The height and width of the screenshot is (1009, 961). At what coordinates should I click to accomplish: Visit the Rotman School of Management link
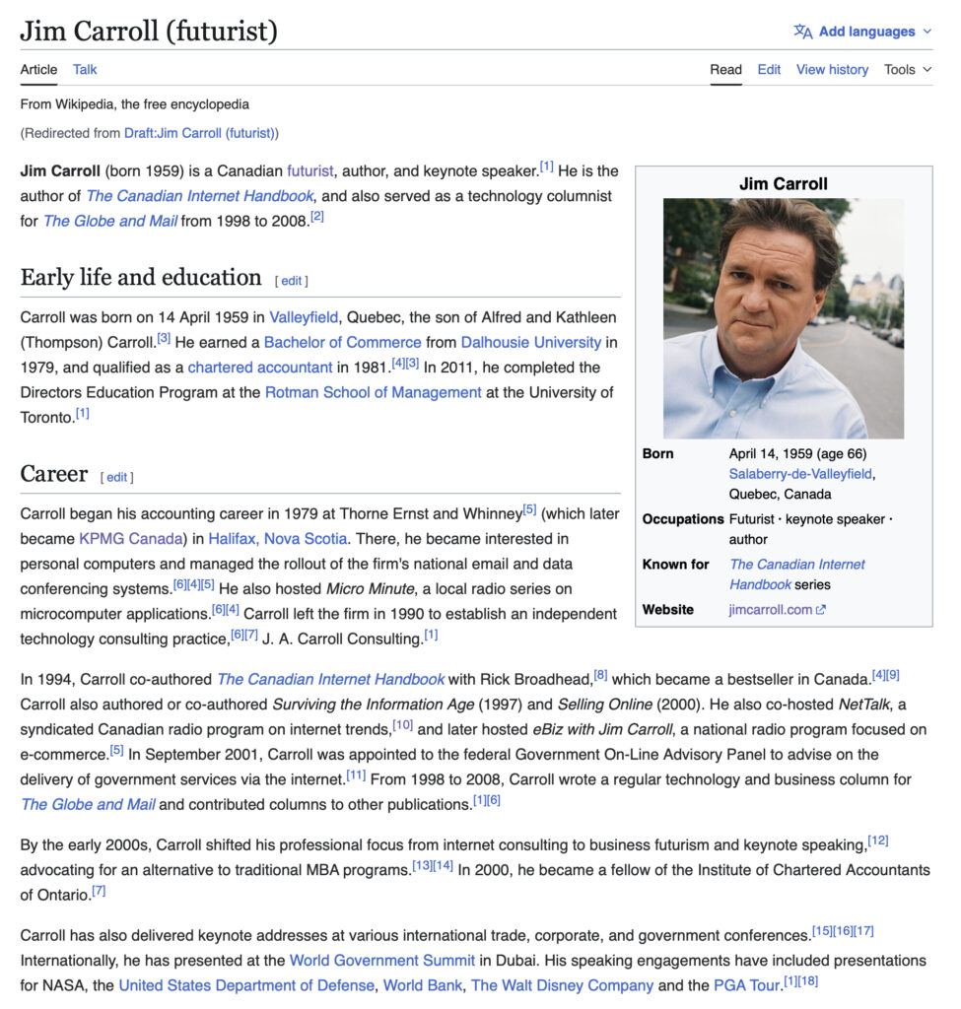click(x=373, y=392)
